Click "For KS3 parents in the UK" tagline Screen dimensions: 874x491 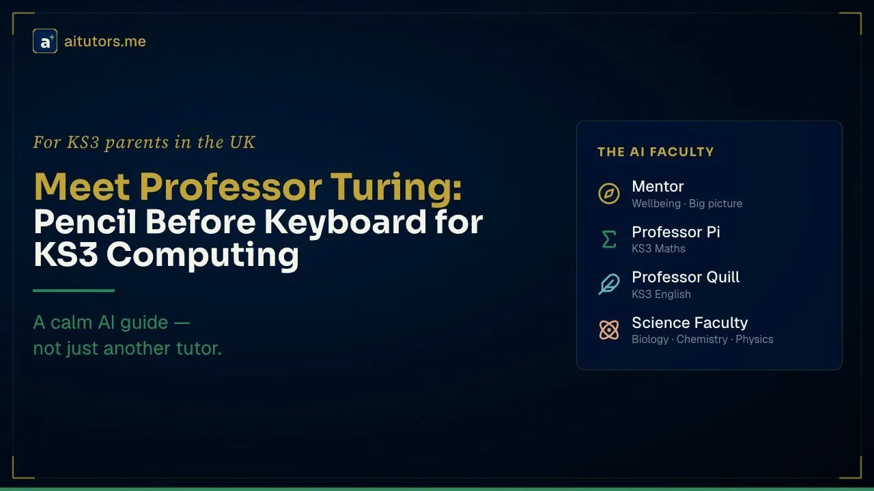[x=144, y=143]
